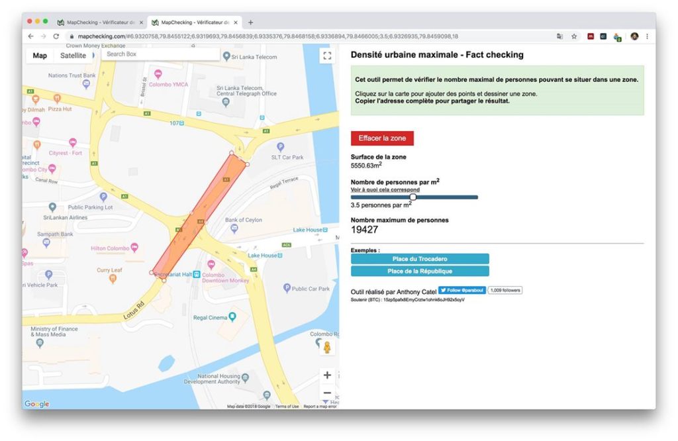Close the first MapChecking tab
The width and height of the screenshot is (678, 441).
(x=141, y=23)
